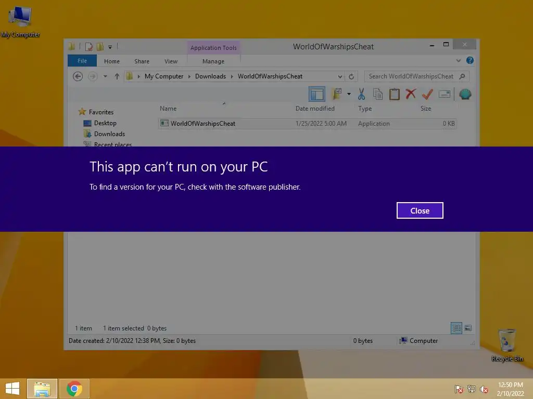This screenshot has height=399, width=533.
Task: Switch to the Large icons view button
Action: (x=468, y=328)
